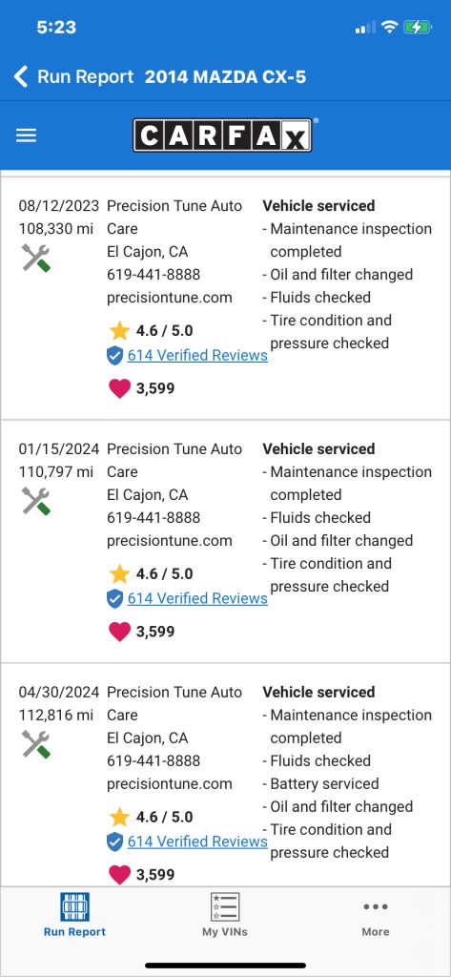Tap the CARFAX logo

(222, 135)
